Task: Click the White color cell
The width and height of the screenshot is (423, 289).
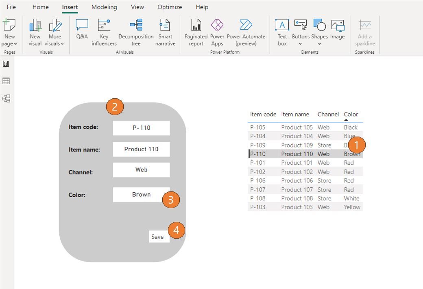Action: [351, 198]
